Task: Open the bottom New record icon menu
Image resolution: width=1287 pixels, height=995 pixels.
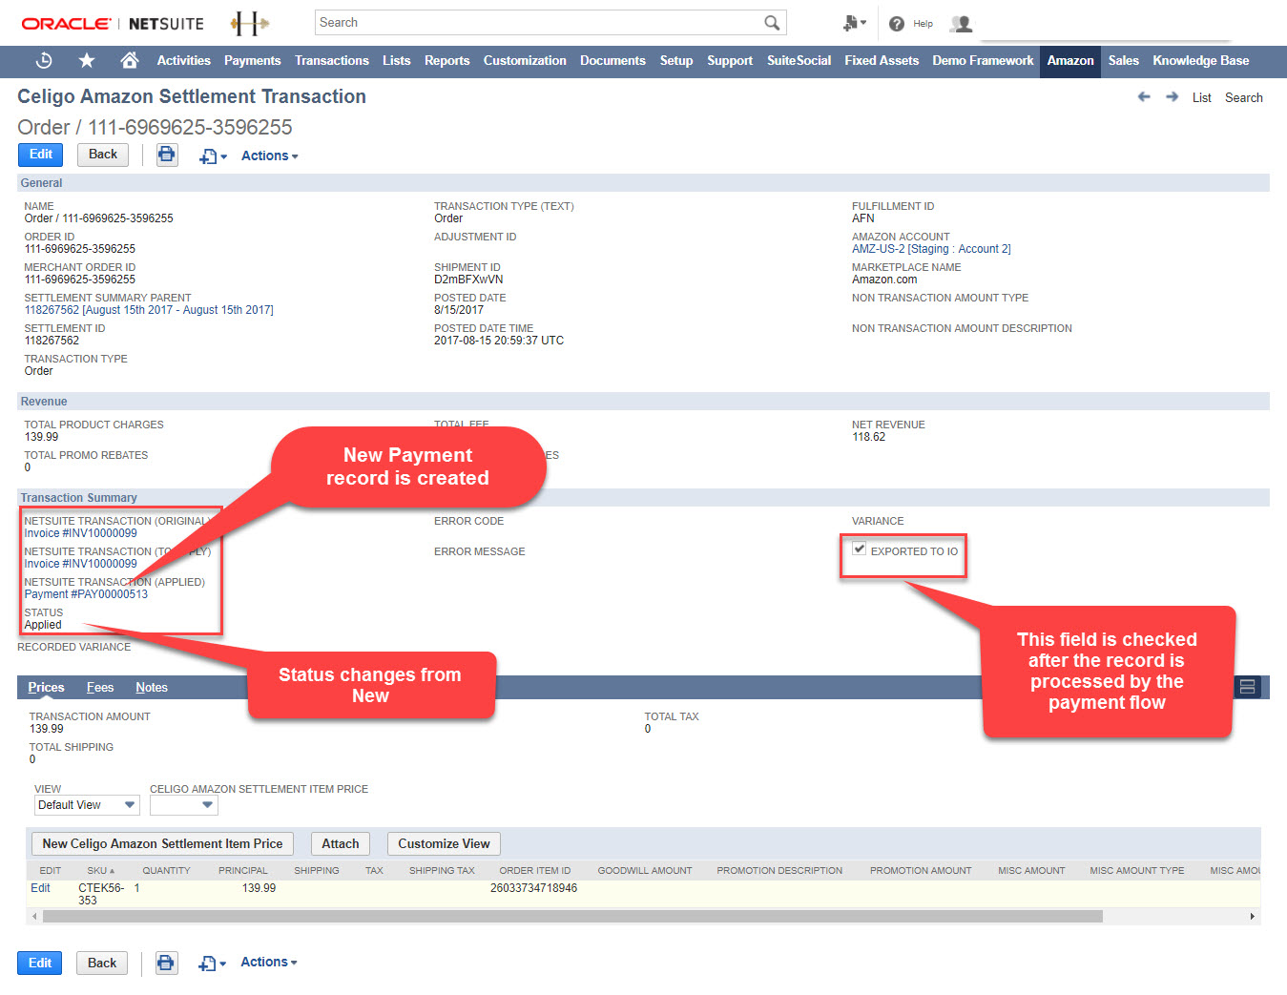Action: click(x=212, y=964)
